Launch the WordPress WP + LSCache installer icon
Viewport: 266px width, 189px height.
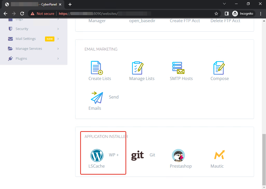(x=97, y=155)
